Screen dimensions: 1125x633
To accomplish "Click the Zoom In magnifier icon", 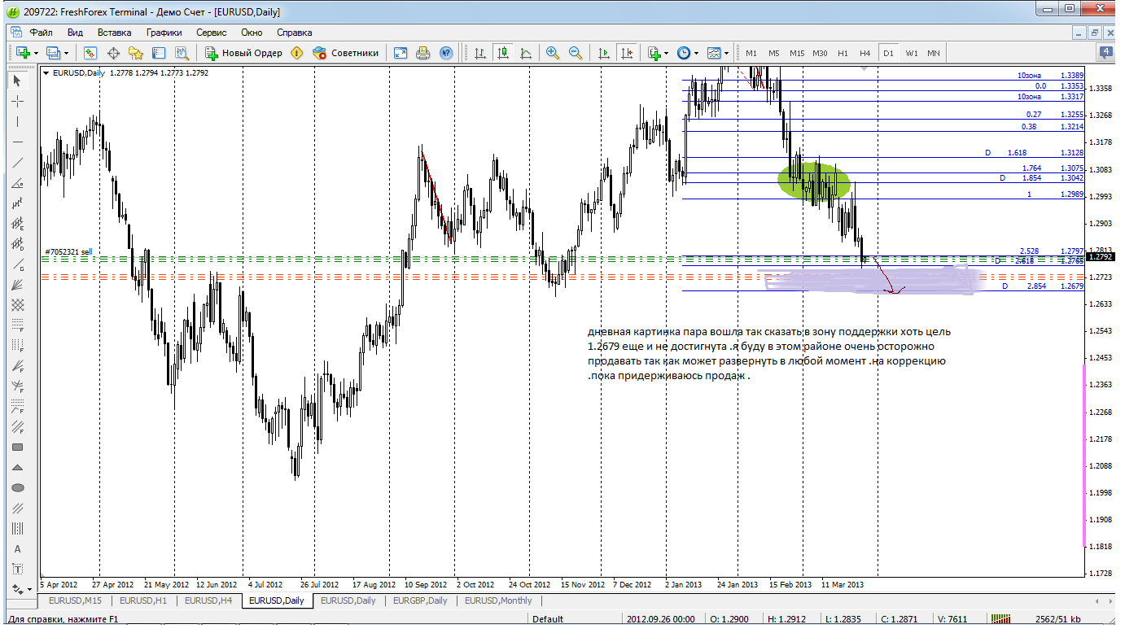I will tap(553, 53).
